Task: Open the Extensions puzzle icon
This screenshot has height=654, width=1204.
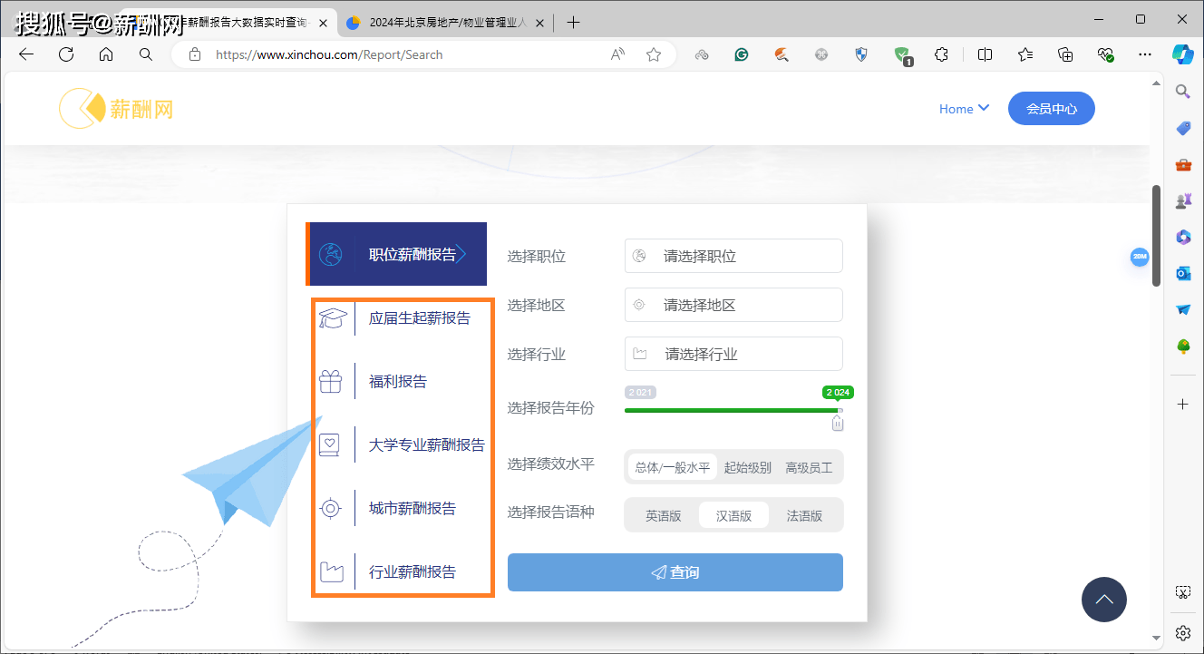Action: tap(941, 54)
